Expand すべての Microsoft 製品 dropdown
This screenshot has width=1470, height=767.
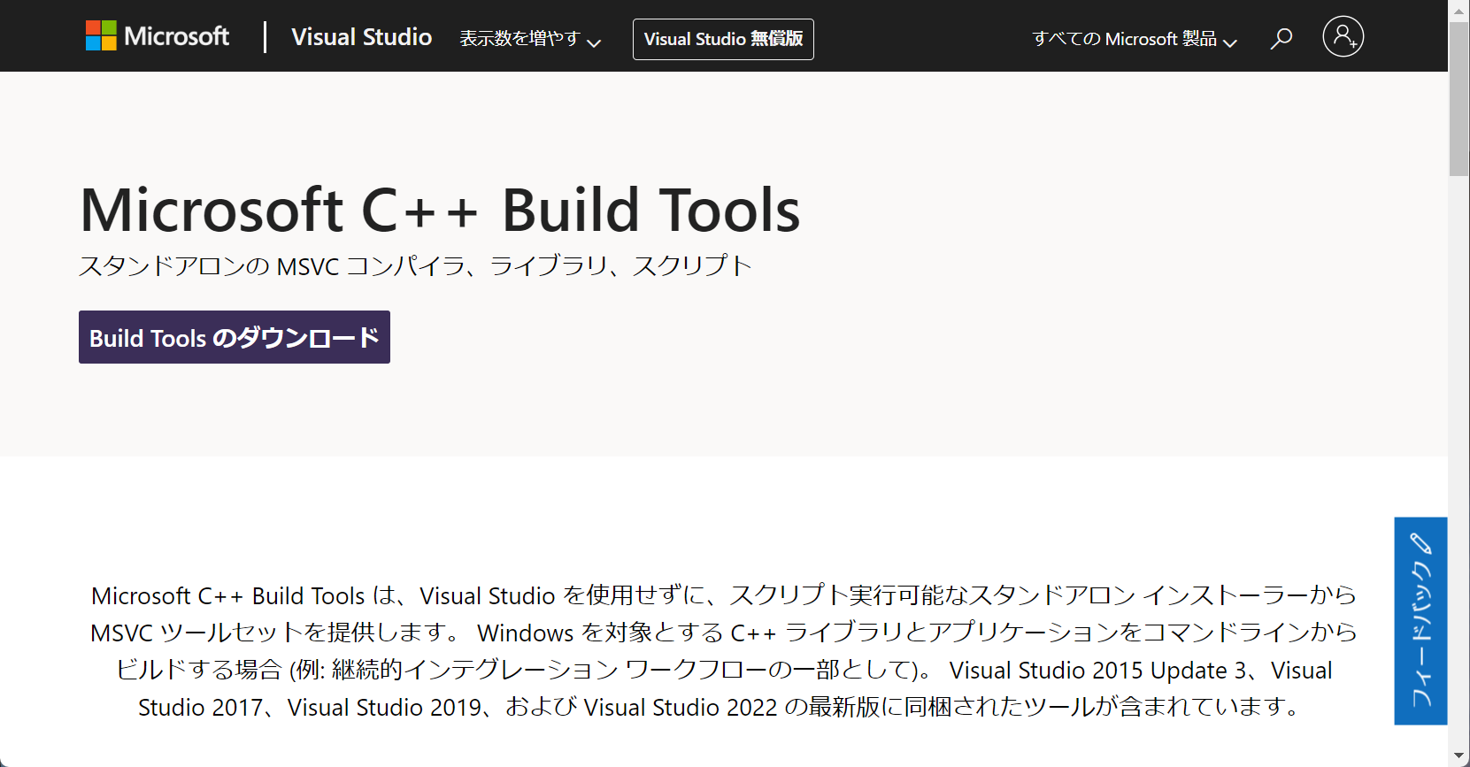[x=1135, y=39]
